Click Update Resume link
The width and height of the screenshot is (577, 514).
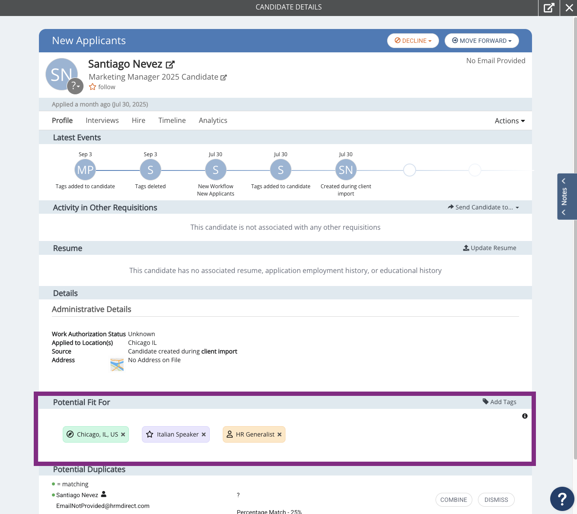[x=490, y=248]
